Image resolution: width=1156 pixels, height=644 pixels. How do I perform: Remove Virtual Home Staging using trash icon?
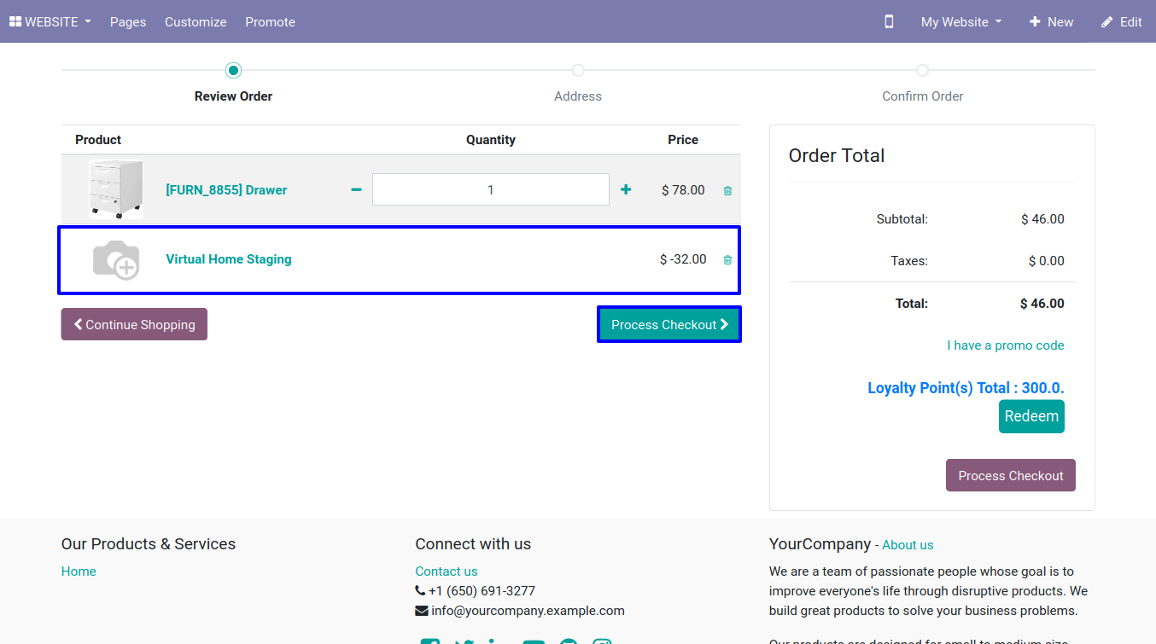click(727, 260)
